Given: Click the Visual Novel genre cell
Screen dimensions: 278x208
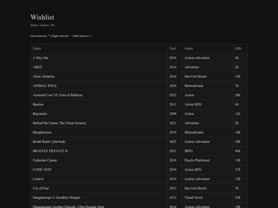Looking at the screenshot, I should click(194, 198).
